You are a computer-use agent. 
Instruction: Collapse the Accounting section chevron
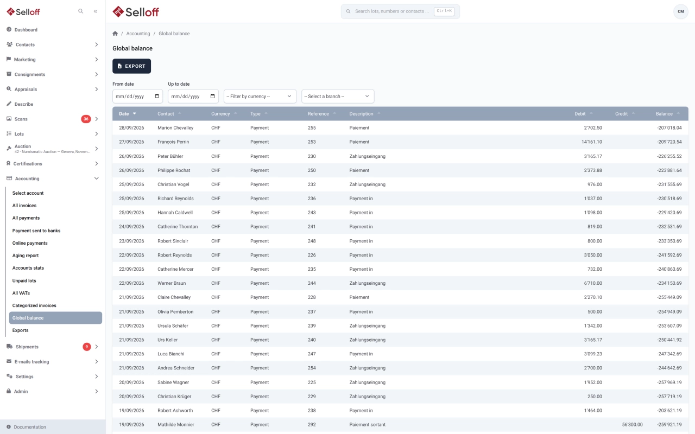pos(97,178)
